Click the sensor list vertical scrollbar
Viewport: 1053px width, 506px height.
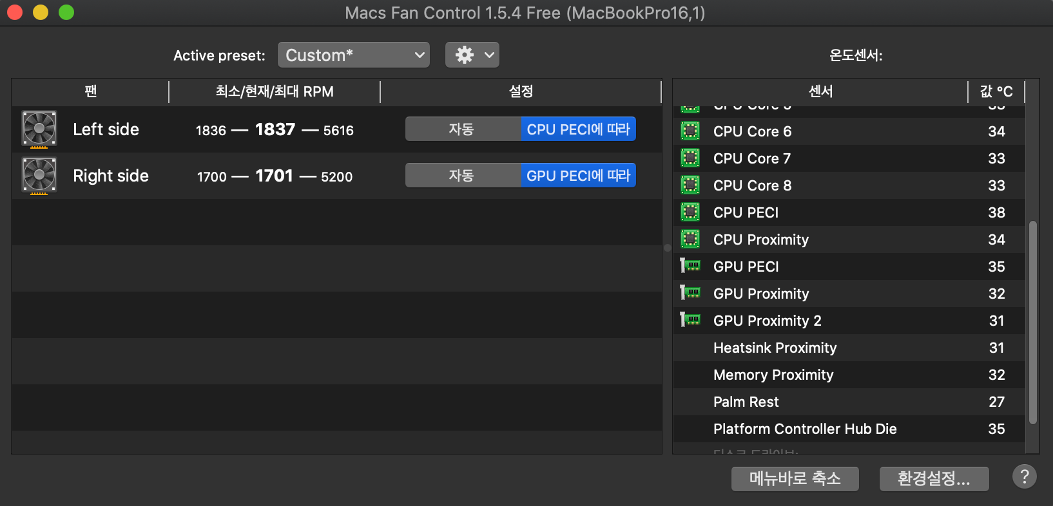[x=1033, y=323]
